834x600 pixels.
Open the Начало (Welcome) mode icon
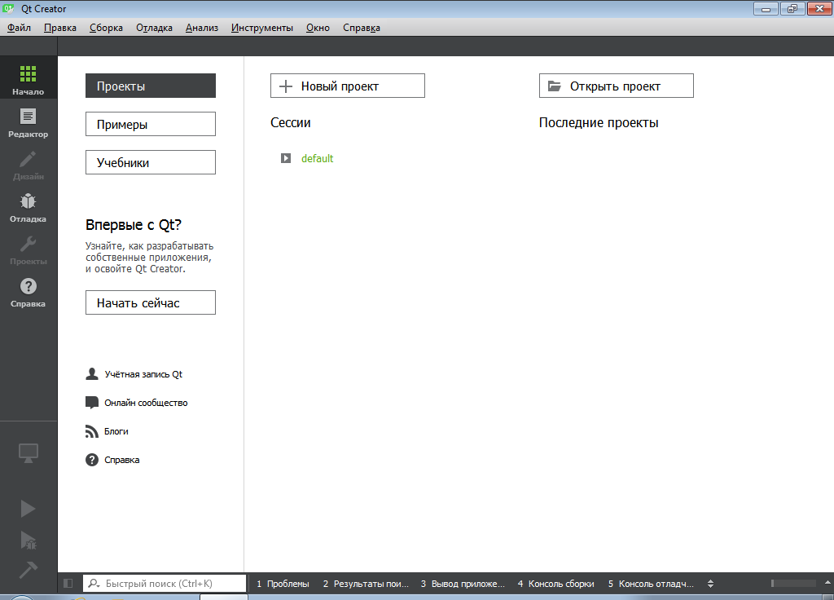tap(29, 79)
